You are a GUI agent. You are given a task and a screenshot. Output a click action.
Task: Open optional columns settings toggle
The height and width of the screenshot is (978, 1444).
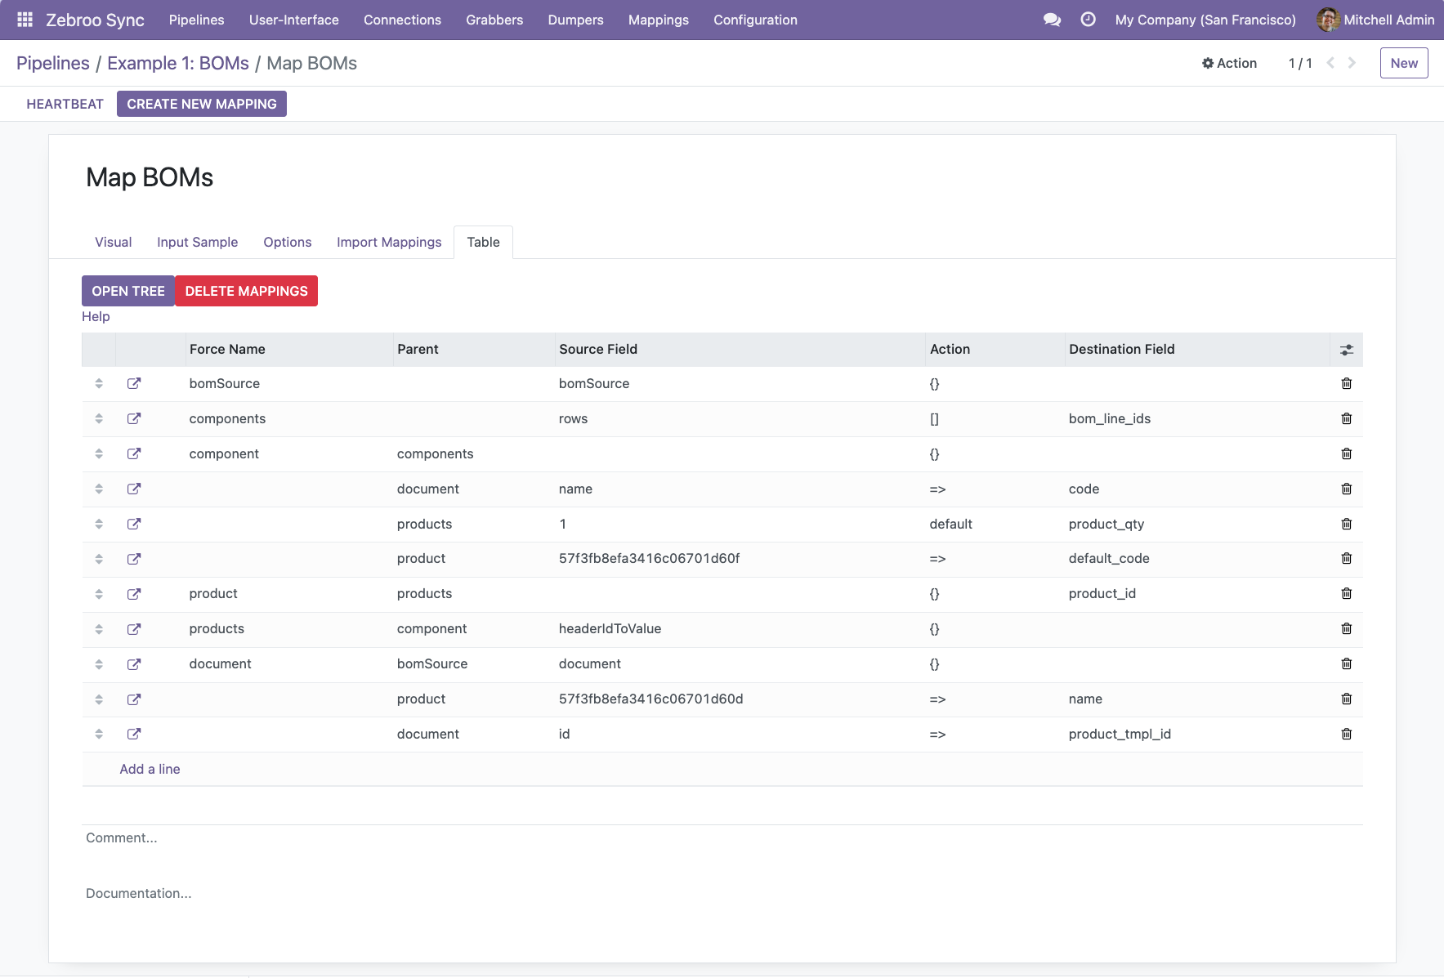point(1346,350)
